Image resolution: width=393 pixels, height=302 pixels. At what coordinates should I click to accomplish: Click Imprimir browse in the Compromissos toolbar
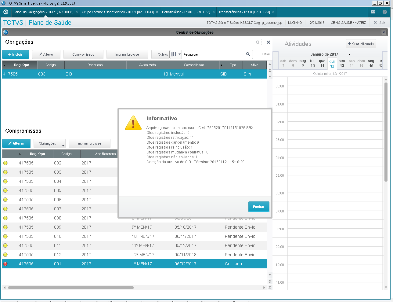pos(89,143)
